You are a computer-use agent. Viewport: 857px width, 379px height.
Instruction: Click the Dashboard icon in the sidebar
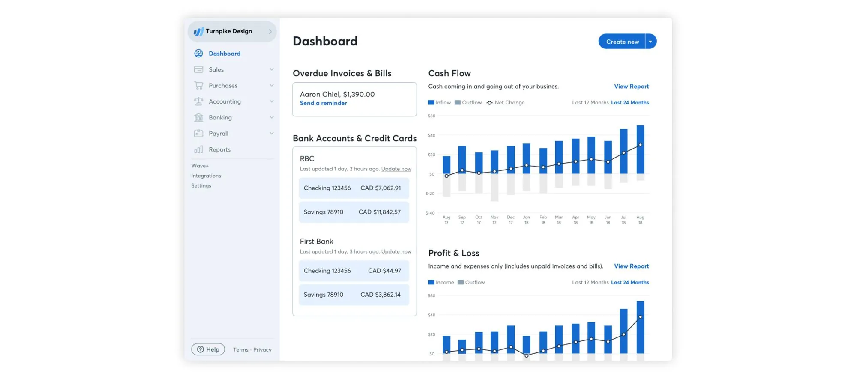pos(198,54)
